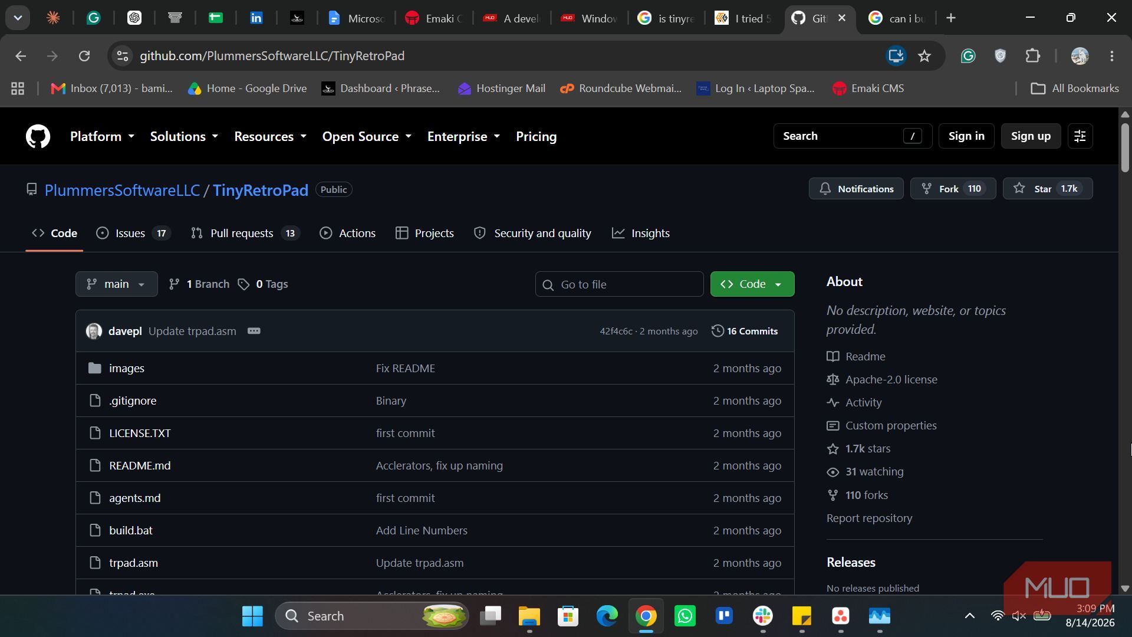Open PlummersSoftwareLLC owner link
This screenshot has height=637, width=1132.
[122, 191]
